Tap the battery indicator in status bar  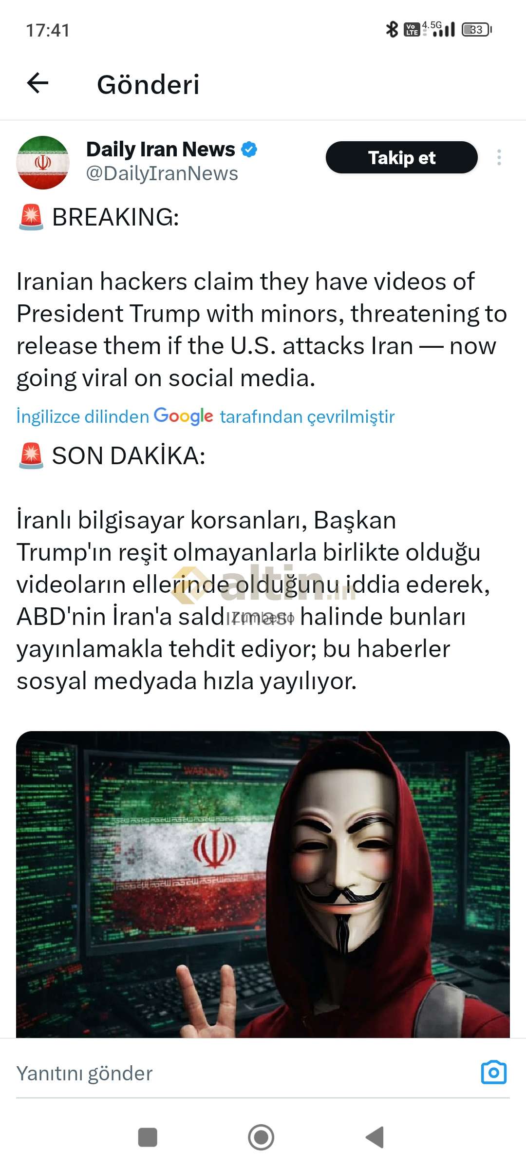click(x=477, y=30)
